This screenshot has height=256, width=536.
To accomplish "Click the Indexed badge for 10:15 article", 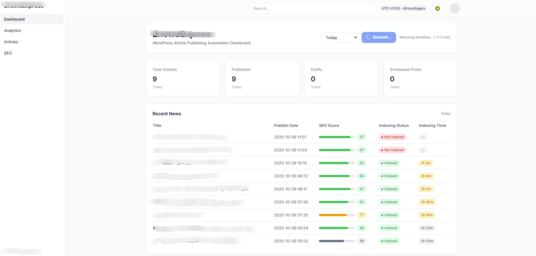I will 389,163.
